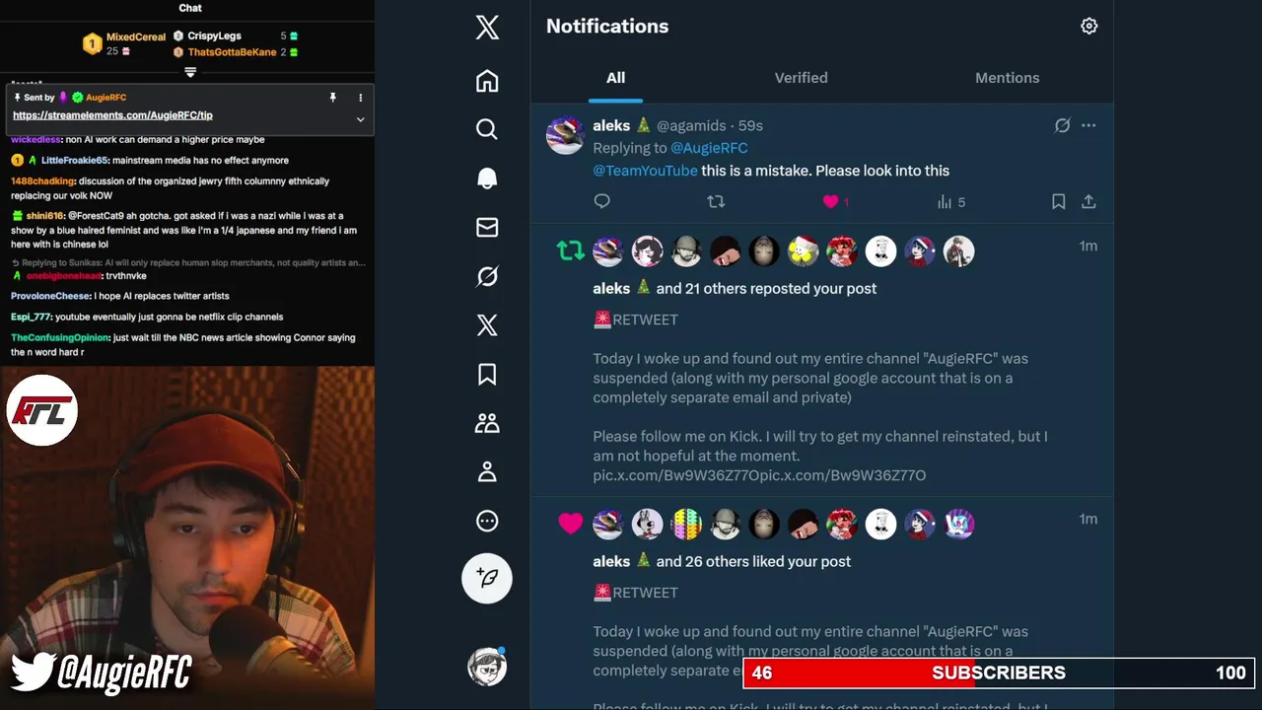Open streamelements AugieRFC tip link
The image size is (1262, 710).
[x=112, y=115]
